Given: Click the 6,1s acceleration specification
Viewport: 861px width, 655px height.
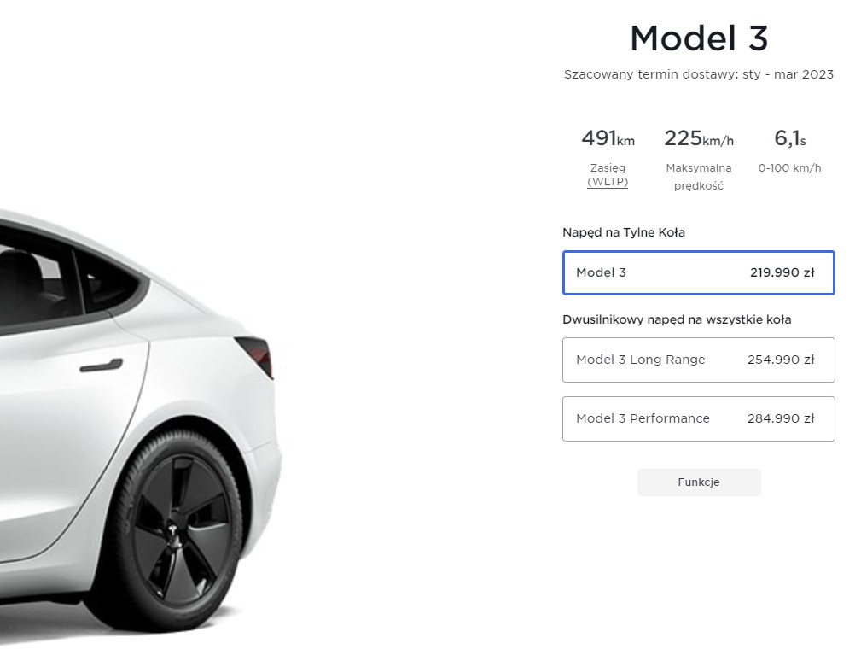Looking at the screenshot, I should point(788,138).
